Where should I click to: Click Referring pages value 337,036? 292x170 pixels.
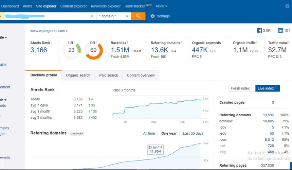pos(267,166)
